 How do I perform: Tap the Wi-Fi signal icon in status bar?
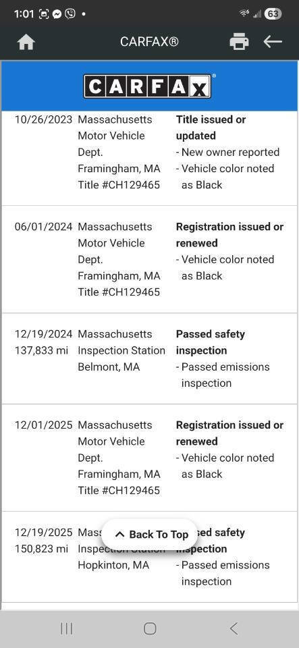tap(244, 13)
